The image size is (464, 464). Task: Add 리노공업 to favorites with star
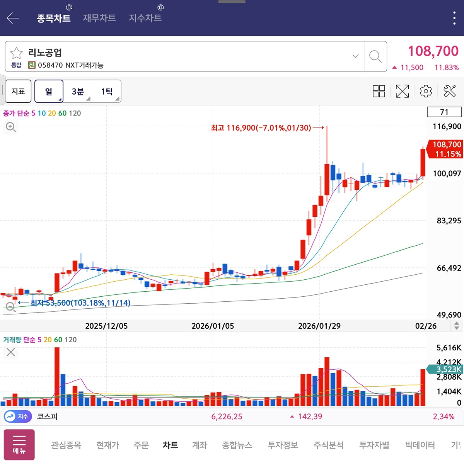pos(16,53)
